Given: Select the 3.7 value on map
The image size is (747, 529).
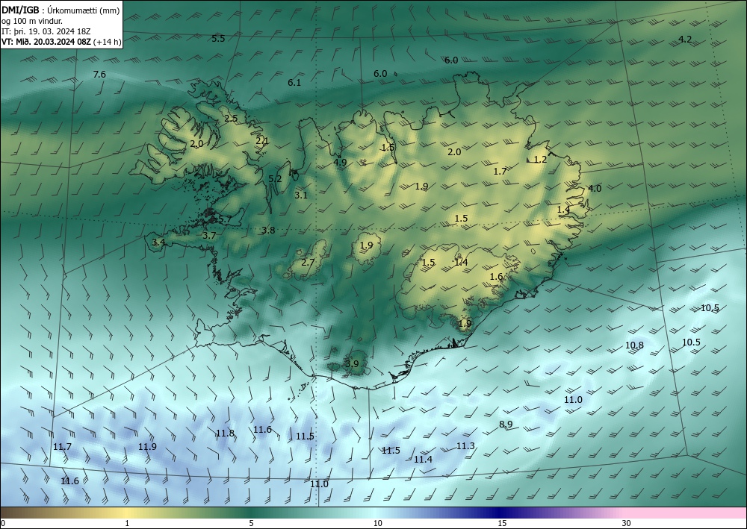Looking at the screenshot, I should coord(209,236).
